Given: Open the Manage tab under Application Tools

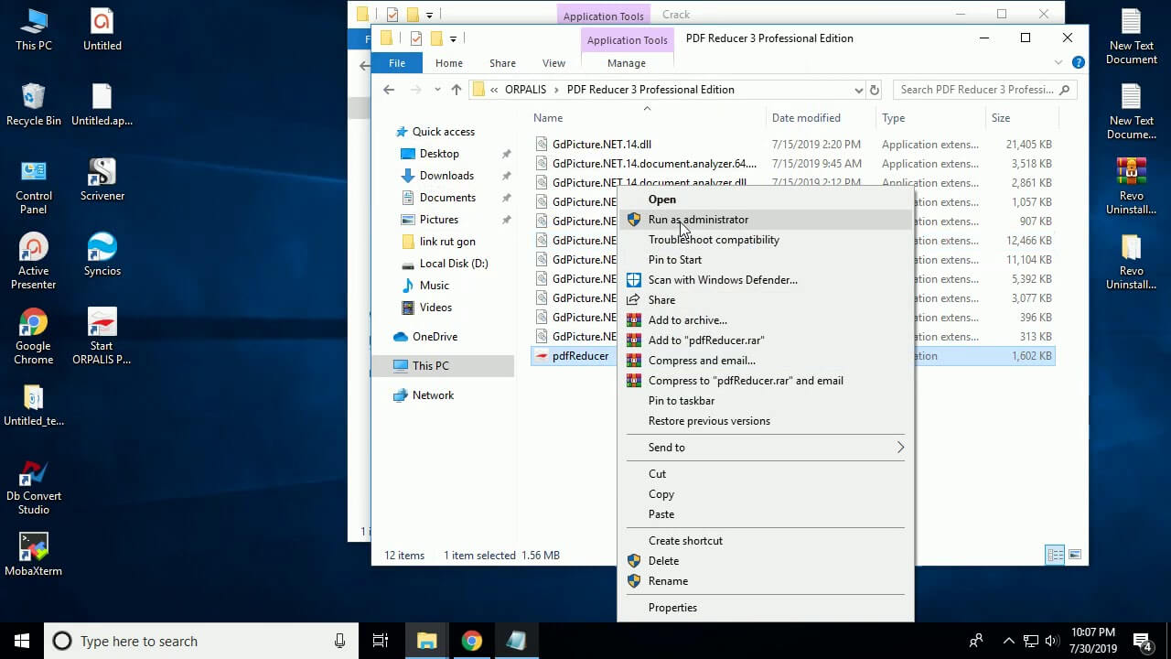Looking at the screenshot, I should tap(627, 63).
